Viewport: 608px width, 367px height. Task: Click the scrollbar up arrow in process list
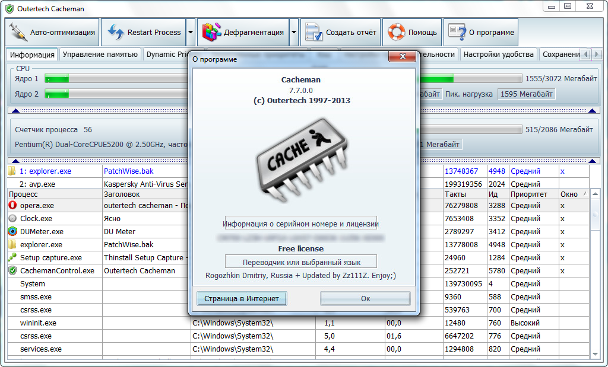pyautogui.click(x=595, y=194)
